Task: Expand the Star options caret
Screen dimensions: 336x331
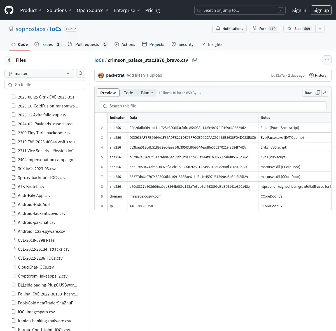Action: pyautogui.click(x=320, y=29)
